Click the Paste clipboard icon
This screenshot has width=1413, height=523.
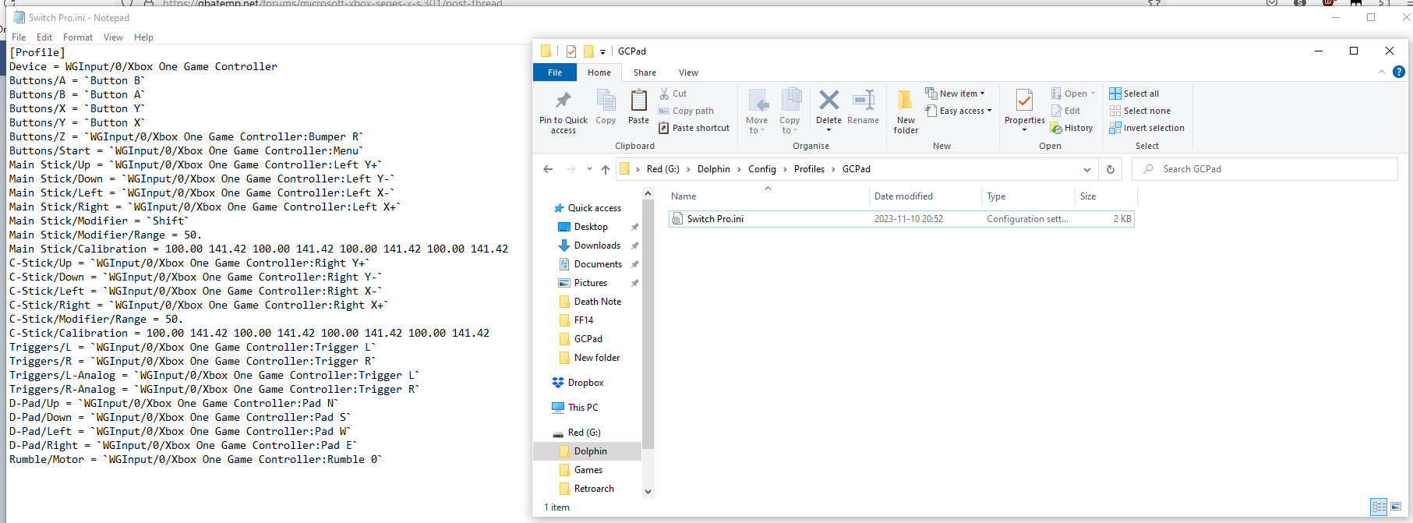coord(638,101)
